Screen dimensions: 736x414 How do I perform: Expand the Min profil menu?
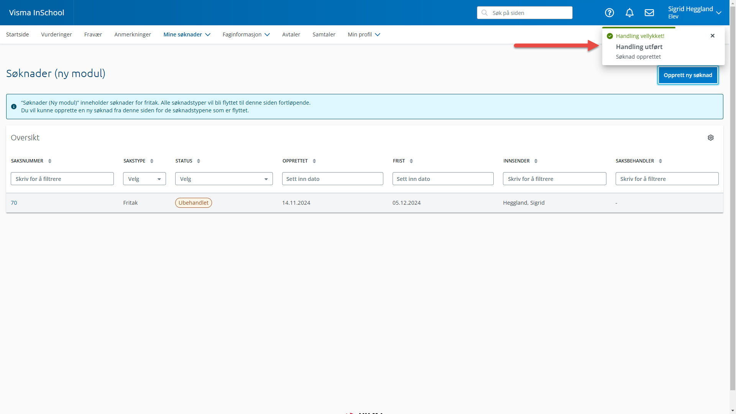364,34
